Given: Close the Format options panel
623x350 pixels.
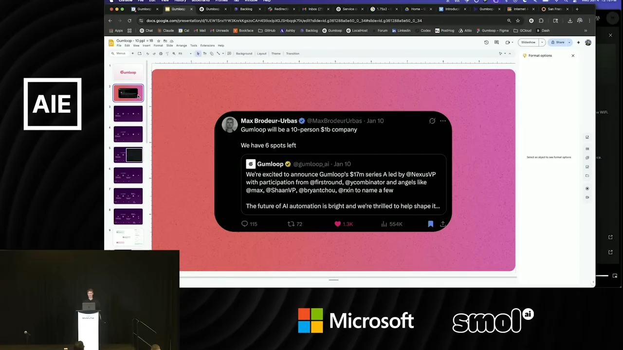Looking at the screenshot, I should pos(573,55).
